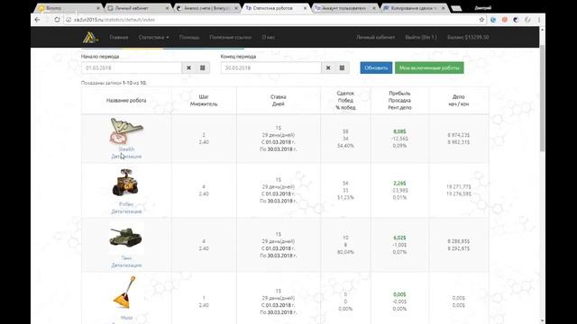The width and height of the screenshot is (577, 324).
Task: Open Детализация link under Stealth
Action: tap(126, 156)
